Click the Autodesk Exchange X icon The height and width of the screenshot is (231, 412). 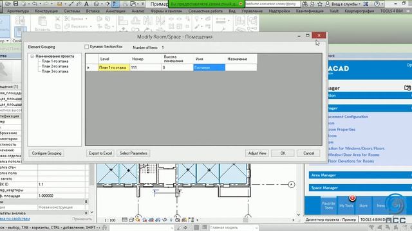click(x=366, y=4)
